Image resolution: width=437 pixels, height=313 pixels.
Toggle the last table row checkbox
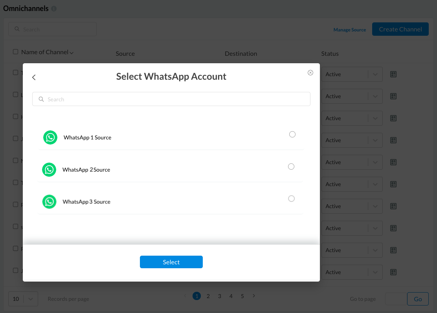pos(16,271)
